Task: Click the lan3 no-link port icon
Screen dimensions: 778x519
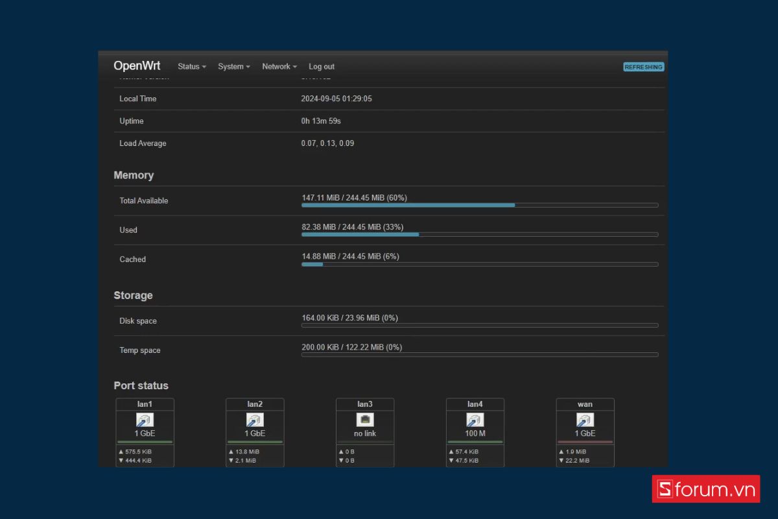Action: [365, 420]
